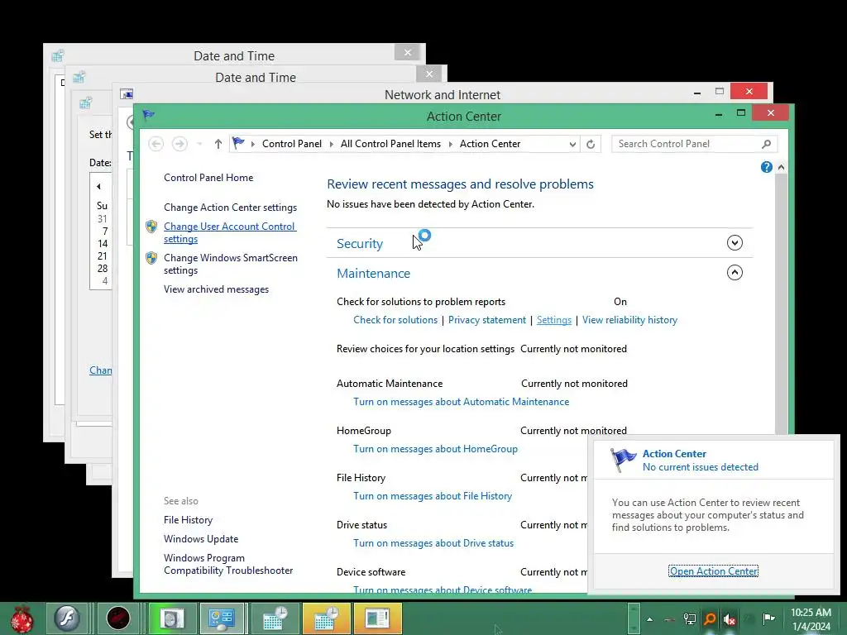This screenshot has height=635, width=847.
Task: Turn on messages about Drive status
Action: pyautogui.click(x=433, y=543)
